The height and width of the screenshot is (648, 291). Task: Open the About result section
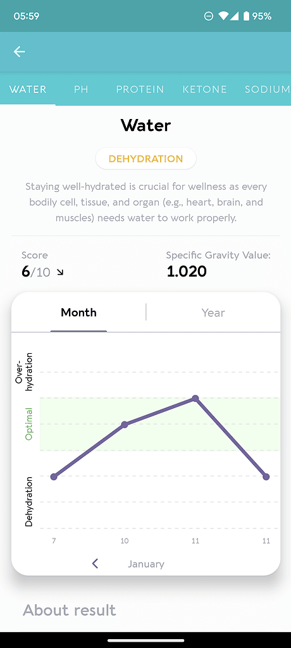pyautogui.click(x=70, y=610)
